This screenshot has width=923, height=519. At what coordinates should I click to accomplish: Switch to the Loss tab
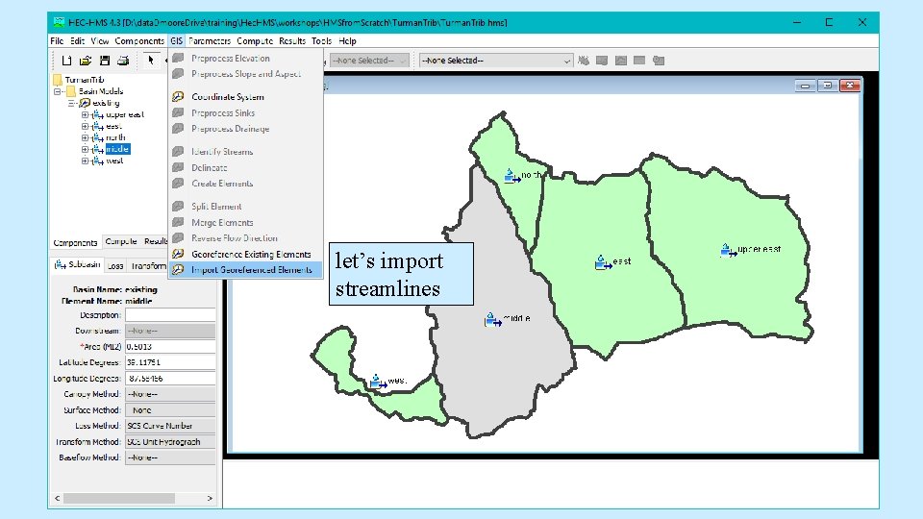point(115,266)
